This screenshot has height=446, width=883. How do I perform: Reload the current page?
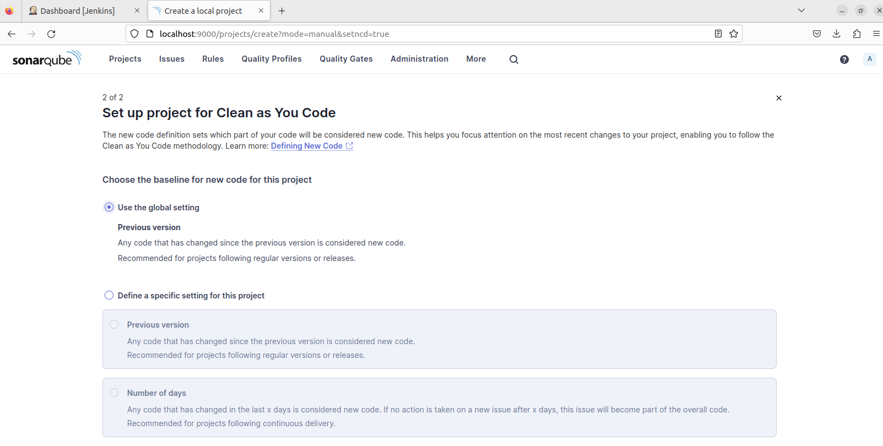tap(51, 34)
